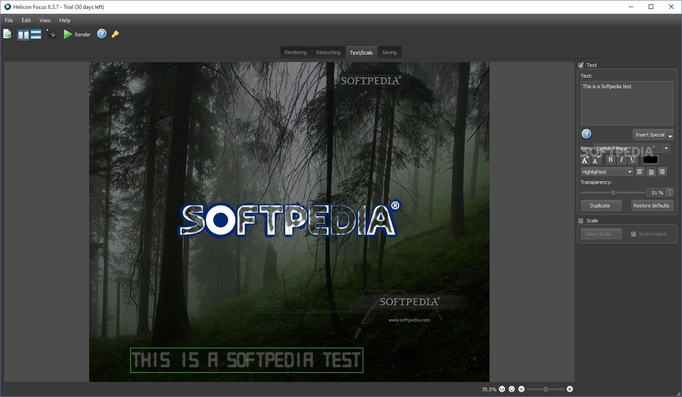
Task: Select the green-outlined text overlay on image
Action: pyautogui.click(x=247, y=360)
